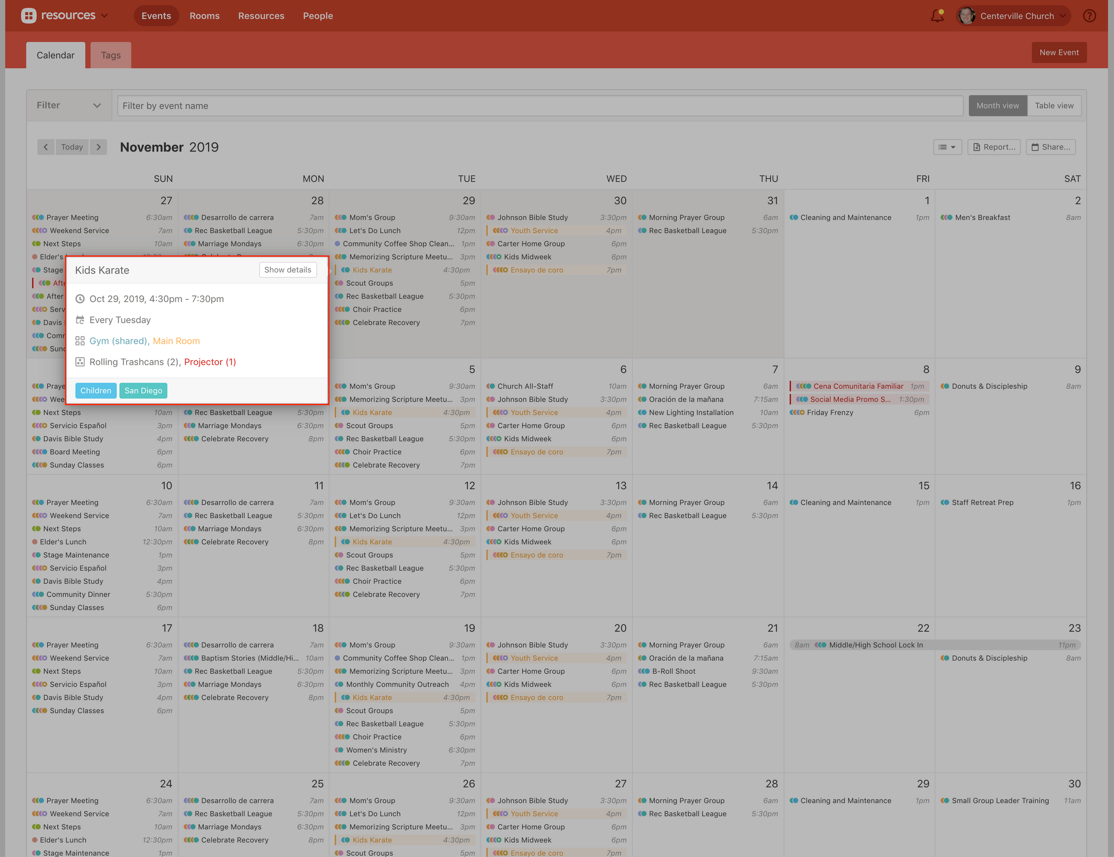Select Month view toggle
The width and height of the screenshot is (1114, 857).
(x=997, y=106)
